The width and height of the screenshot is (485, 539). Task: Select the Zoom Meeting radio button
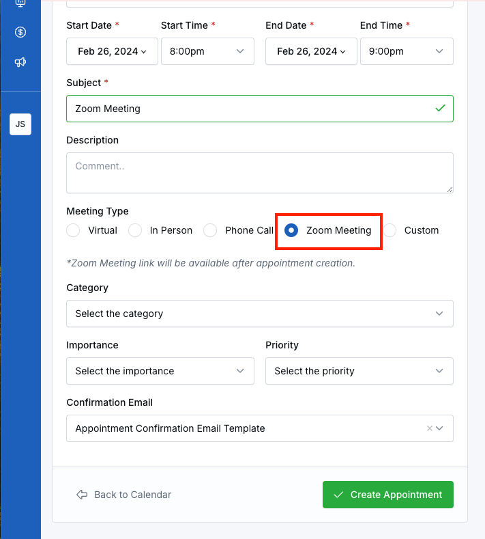pos(291,230)
